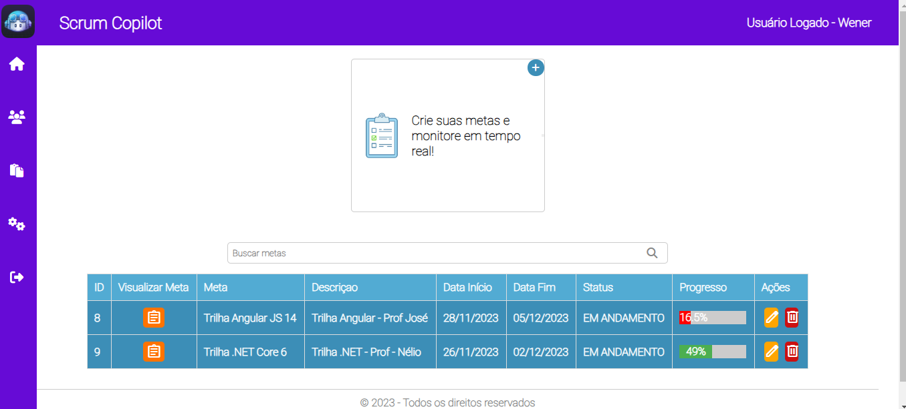Select the Scrum Copilot header title

tap(111, 23)
